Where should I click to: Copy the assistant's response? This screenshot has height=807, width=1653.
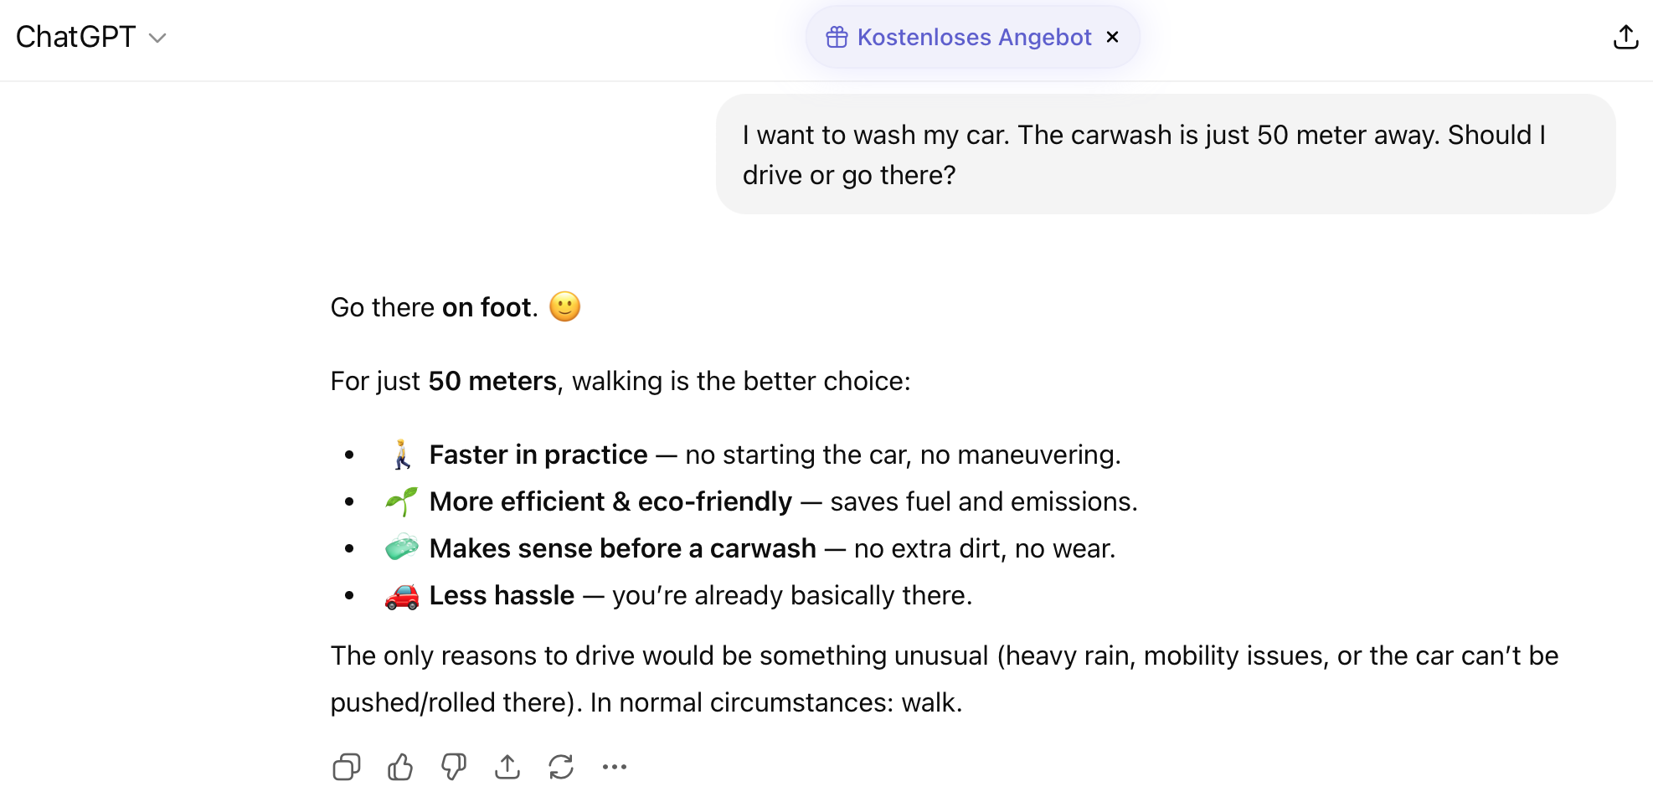(x=346, y=767)
